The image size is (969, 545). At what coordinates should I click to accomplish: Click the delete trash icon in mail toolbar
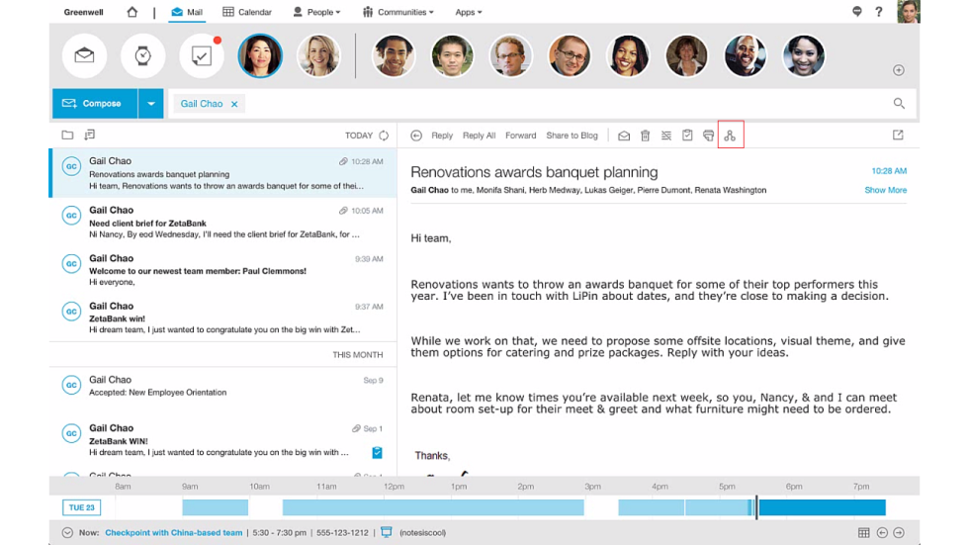click(x=645, y=136)
